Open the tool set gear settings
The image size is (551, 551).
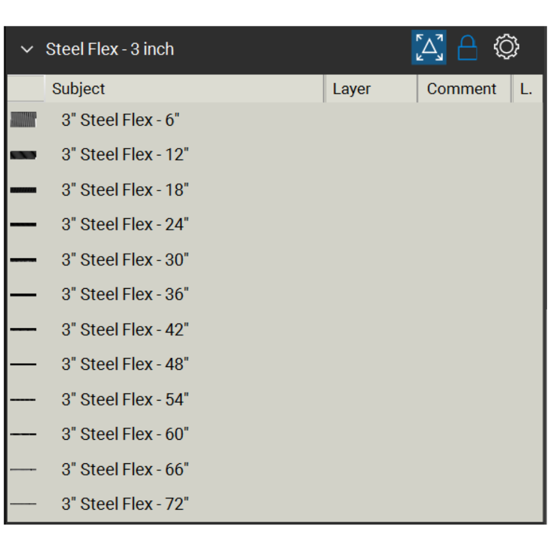pyautogui.click(x=506, y=47)
